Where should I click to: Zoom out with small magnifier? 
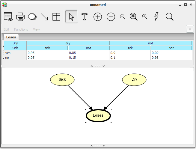click(x=123, y=17)
